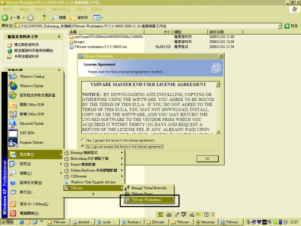Click the address bar path field
The image size is (301, 226).
pyautogui.click(x=147, y=26)
